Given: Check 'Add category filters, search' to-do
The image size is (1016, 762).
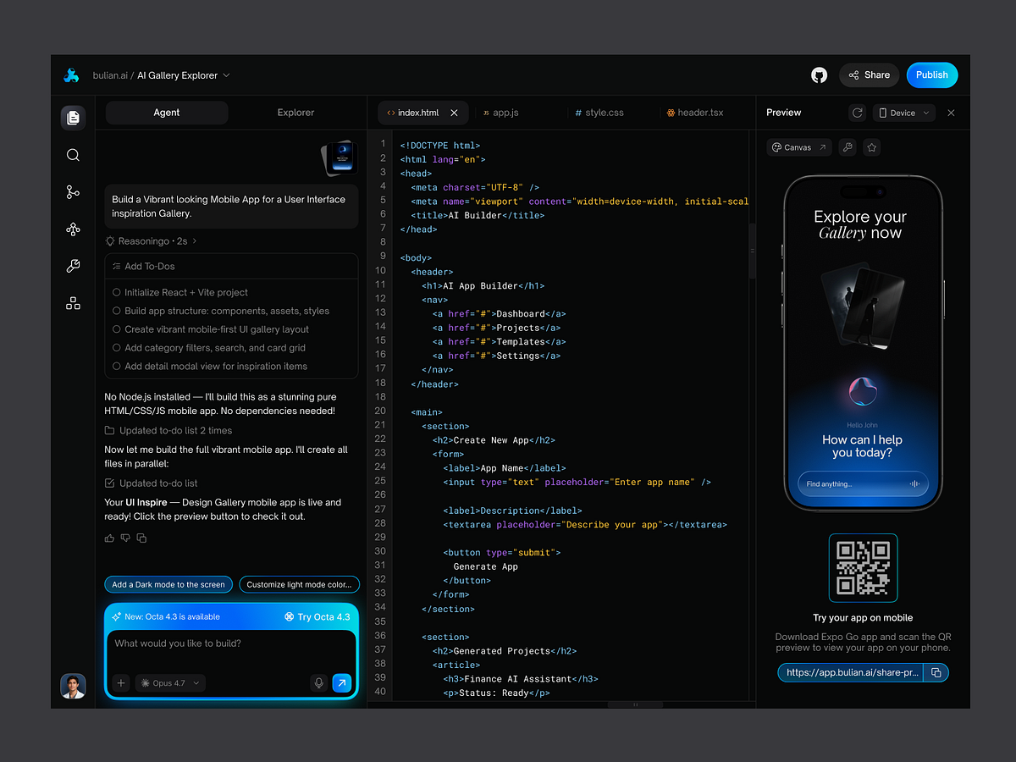Looking at the screenshot, I should [117, 348].
